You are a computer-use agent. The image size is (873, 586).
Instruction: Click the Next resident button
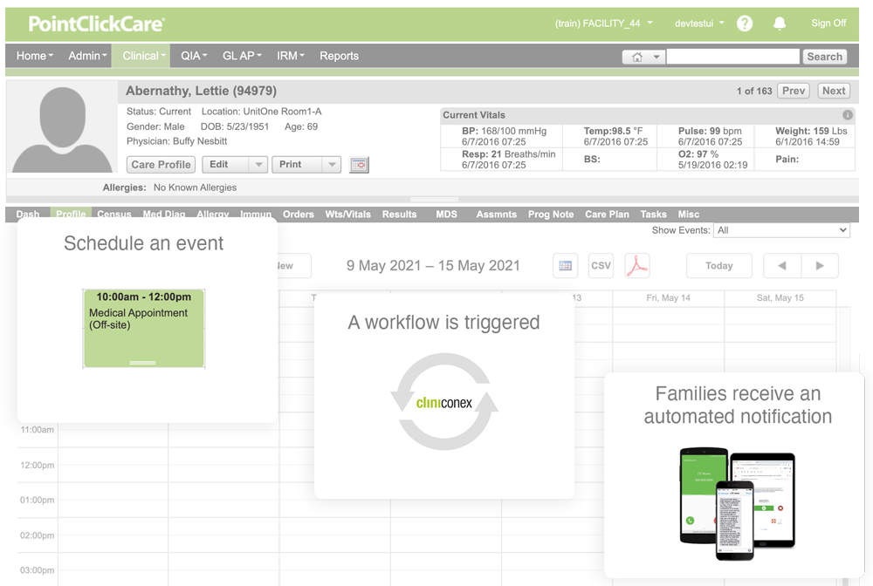834,91
